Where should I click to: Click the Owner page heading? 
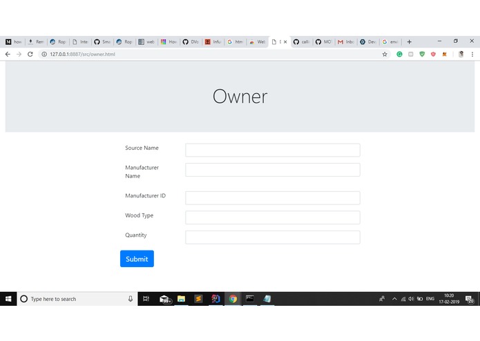(x=240, y=97)
